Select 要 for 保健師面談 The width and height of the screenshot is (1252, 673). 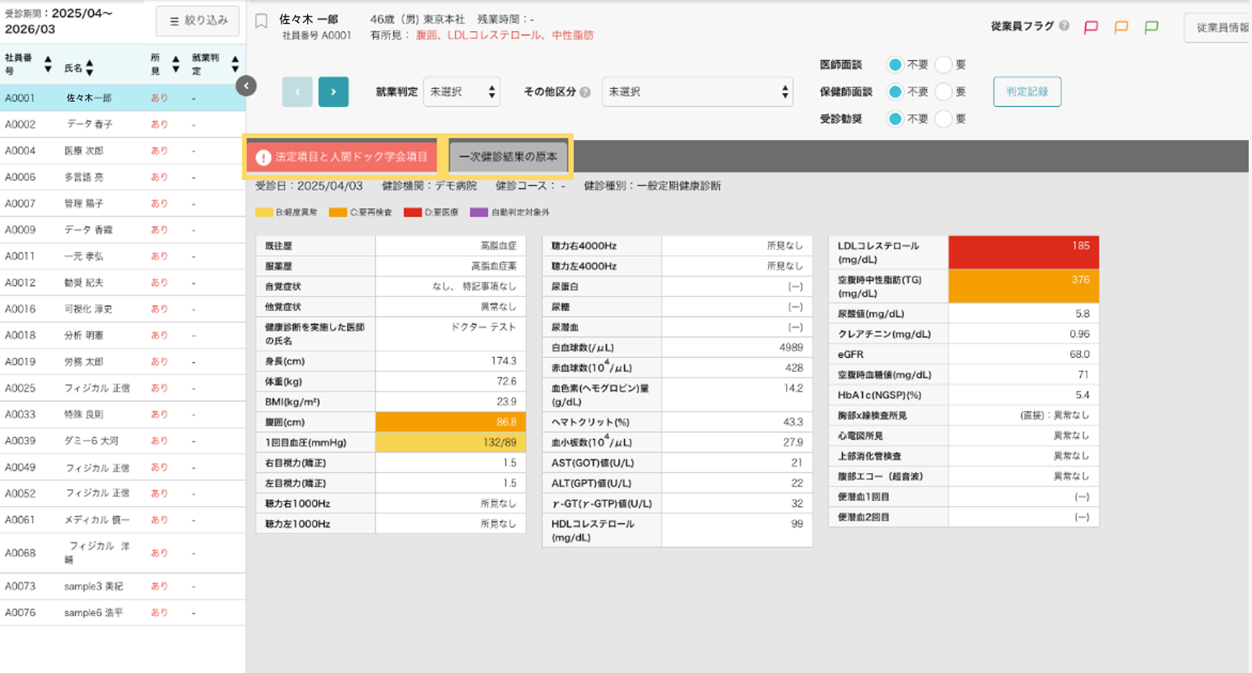click(x=943, y=91)
